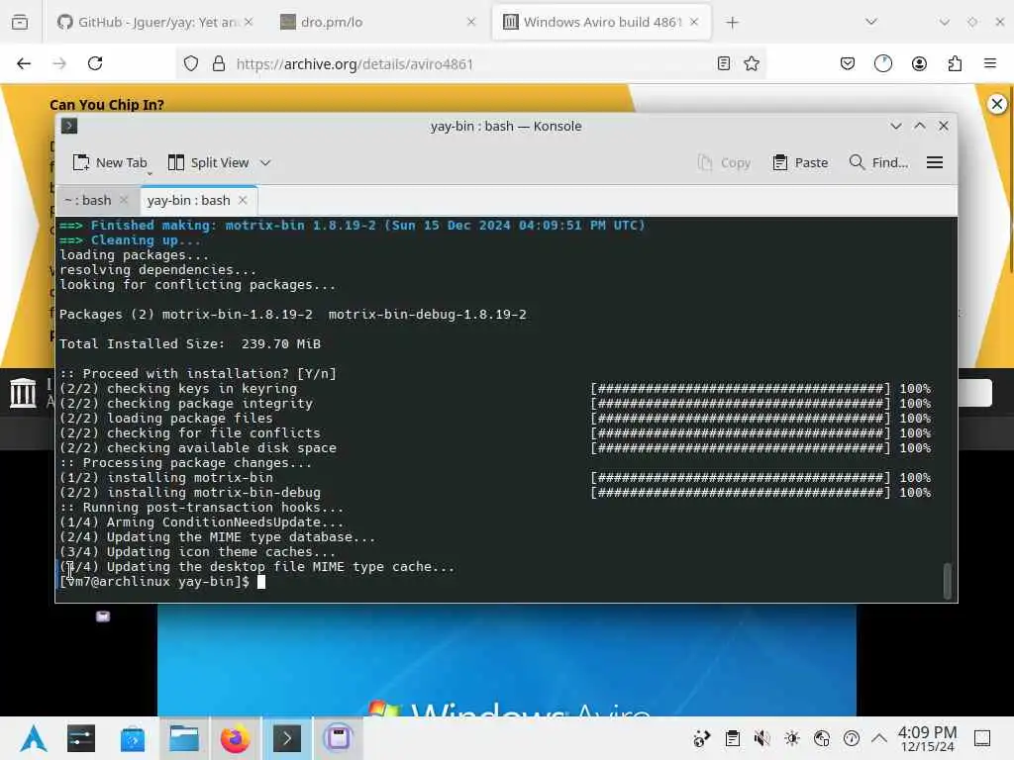Viewport: 1014px width, 760px height.
Task: Click the muted volume tray icon
Action: (x=761, y=738)
